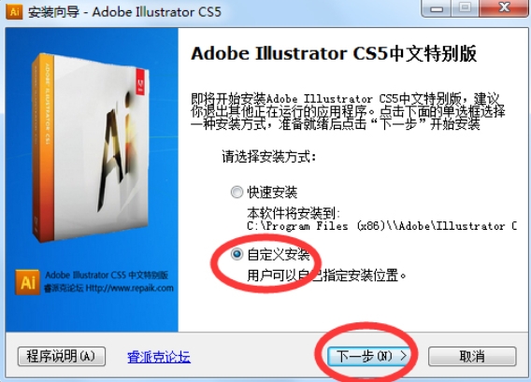The image size is (531, 382).
Task: Open the 睿派克论坛 hyperlink
Action: coord(159,357)
